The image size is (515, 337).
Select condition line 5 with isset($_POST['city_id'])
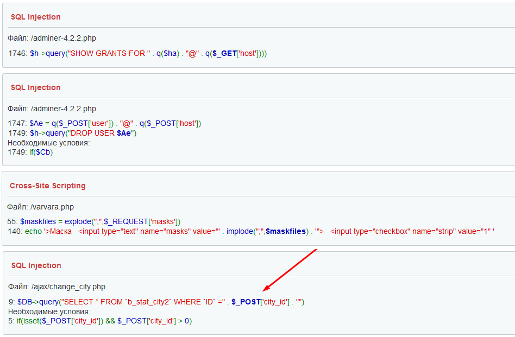coord(100,321)
